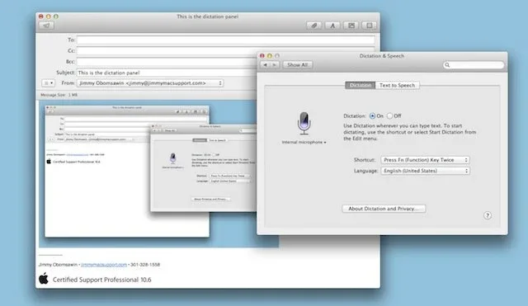The height and width of the screenshot is (306, 528).
Task: Close the mail compose window
Action: click(x=40, y=16)
